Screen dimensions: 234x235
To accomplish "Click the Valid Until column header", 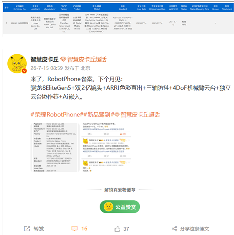I will pyautogui.click(x=173, y=7).
